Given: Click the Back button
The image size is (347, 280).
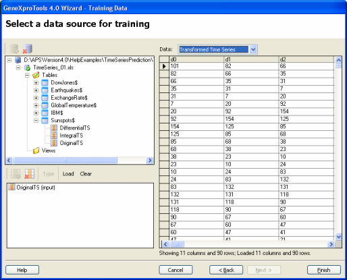Looking at the screenshot, I should click(x=226, y=270).
